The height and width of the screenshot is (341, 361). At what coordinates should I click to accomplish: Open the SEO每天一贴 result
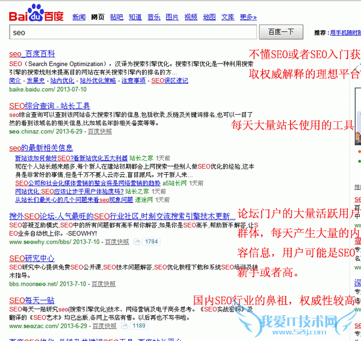click(32, 301)
